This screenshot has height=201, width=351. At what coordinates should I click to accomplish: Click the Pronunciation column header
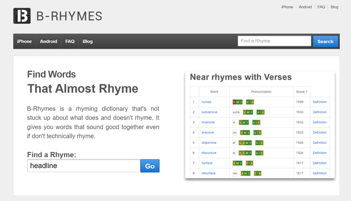point(261,92)
